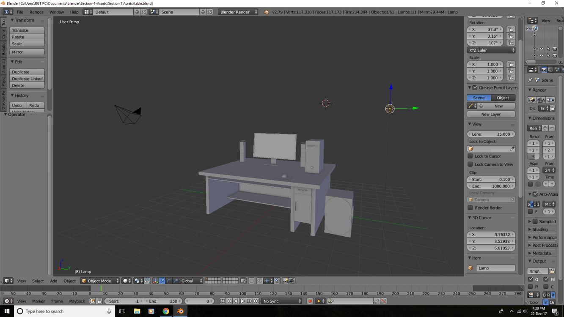Enable the Lock Camera to View checkbox
This screenshot has width=564, height=317.
pos(470,164)
